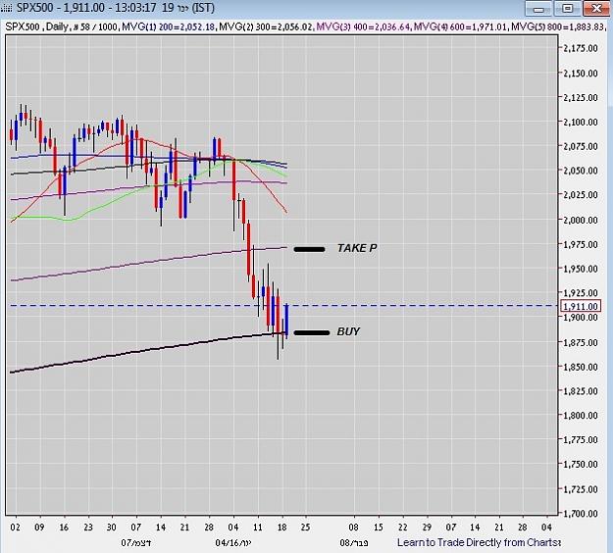Click the 04/16 month label on time axis
The height and width of the screenshot is (553, 613).
tap(232, 543)
